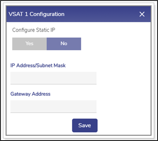The width and height of the screenshot is (158, 141).
Task: Dismiss the dialog using the X icon
Action: [142, 14]
